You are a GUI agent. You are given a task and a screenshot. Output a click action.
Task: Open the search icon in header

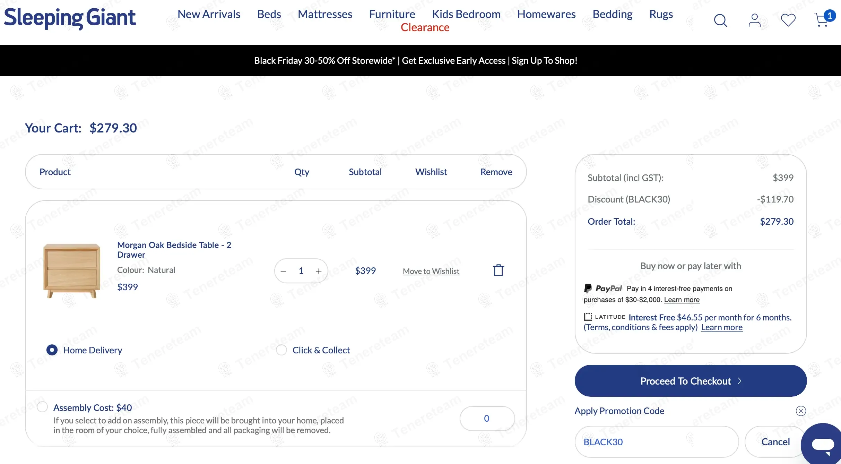(720, 20)
